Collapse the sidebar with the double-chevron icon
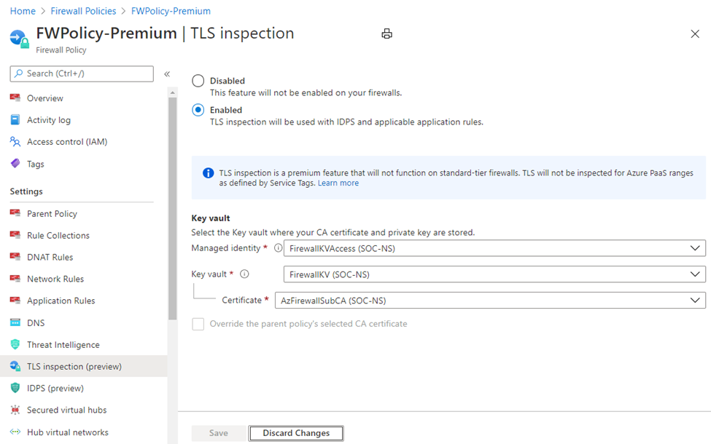 [167, 74]
